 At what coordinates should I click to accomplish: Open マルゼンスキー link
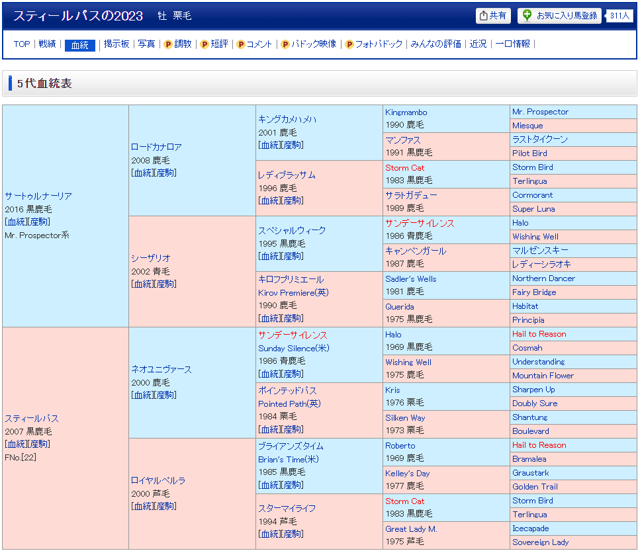coord(540,250)
